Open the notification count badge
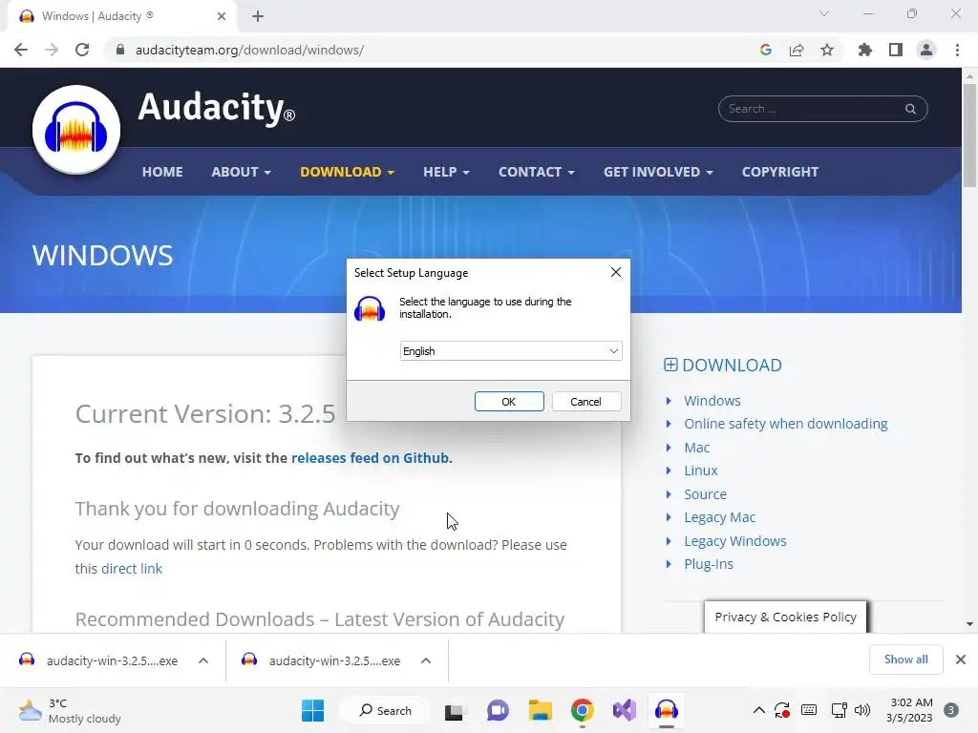978x733 pixels. 951,710
